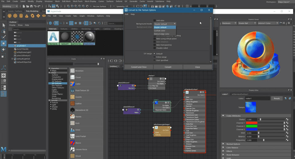Open the Background mode dropdown
295x159 pixels.
(x=165, y=24)
